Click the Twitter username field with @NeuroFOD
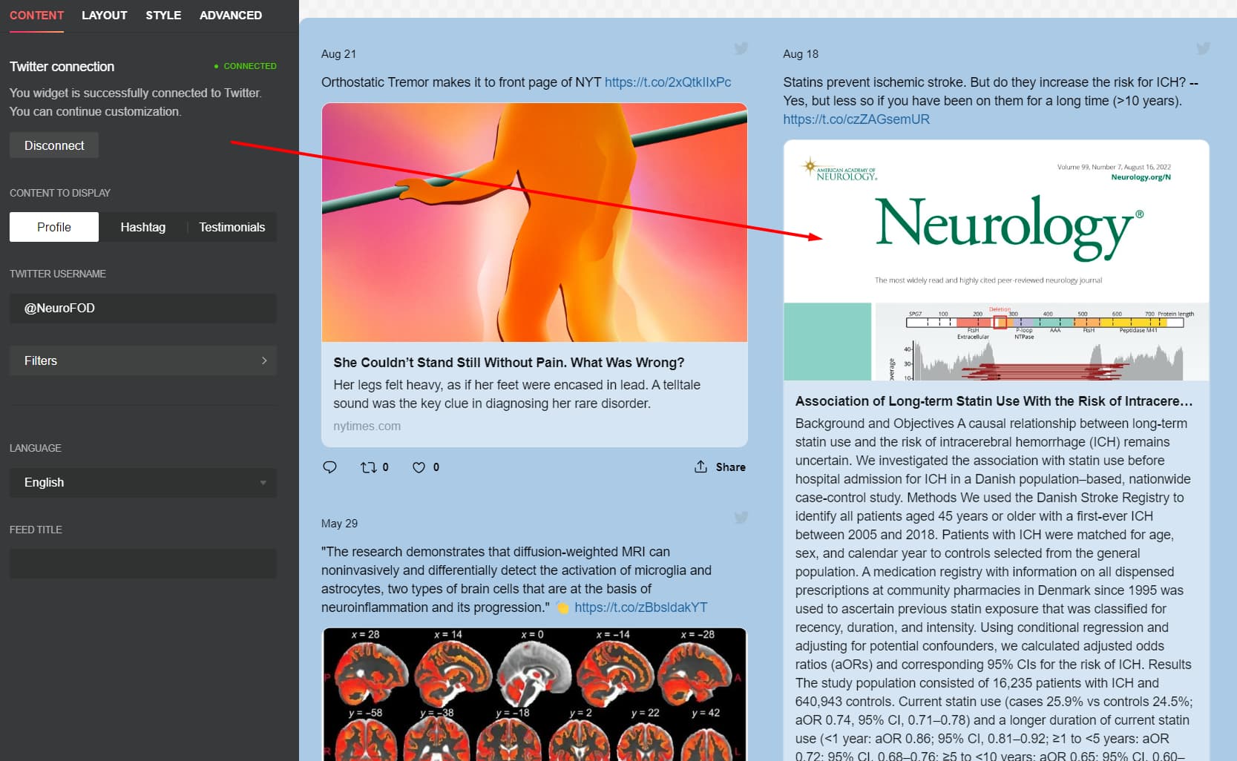Image resolution: width=1237 pixels, height=761 pixels. [x=143, y=309]
